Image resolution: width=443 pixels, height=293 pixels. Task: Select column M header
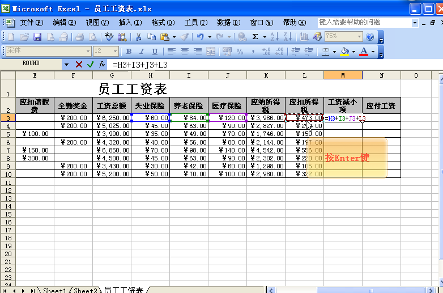pos(343,75)
